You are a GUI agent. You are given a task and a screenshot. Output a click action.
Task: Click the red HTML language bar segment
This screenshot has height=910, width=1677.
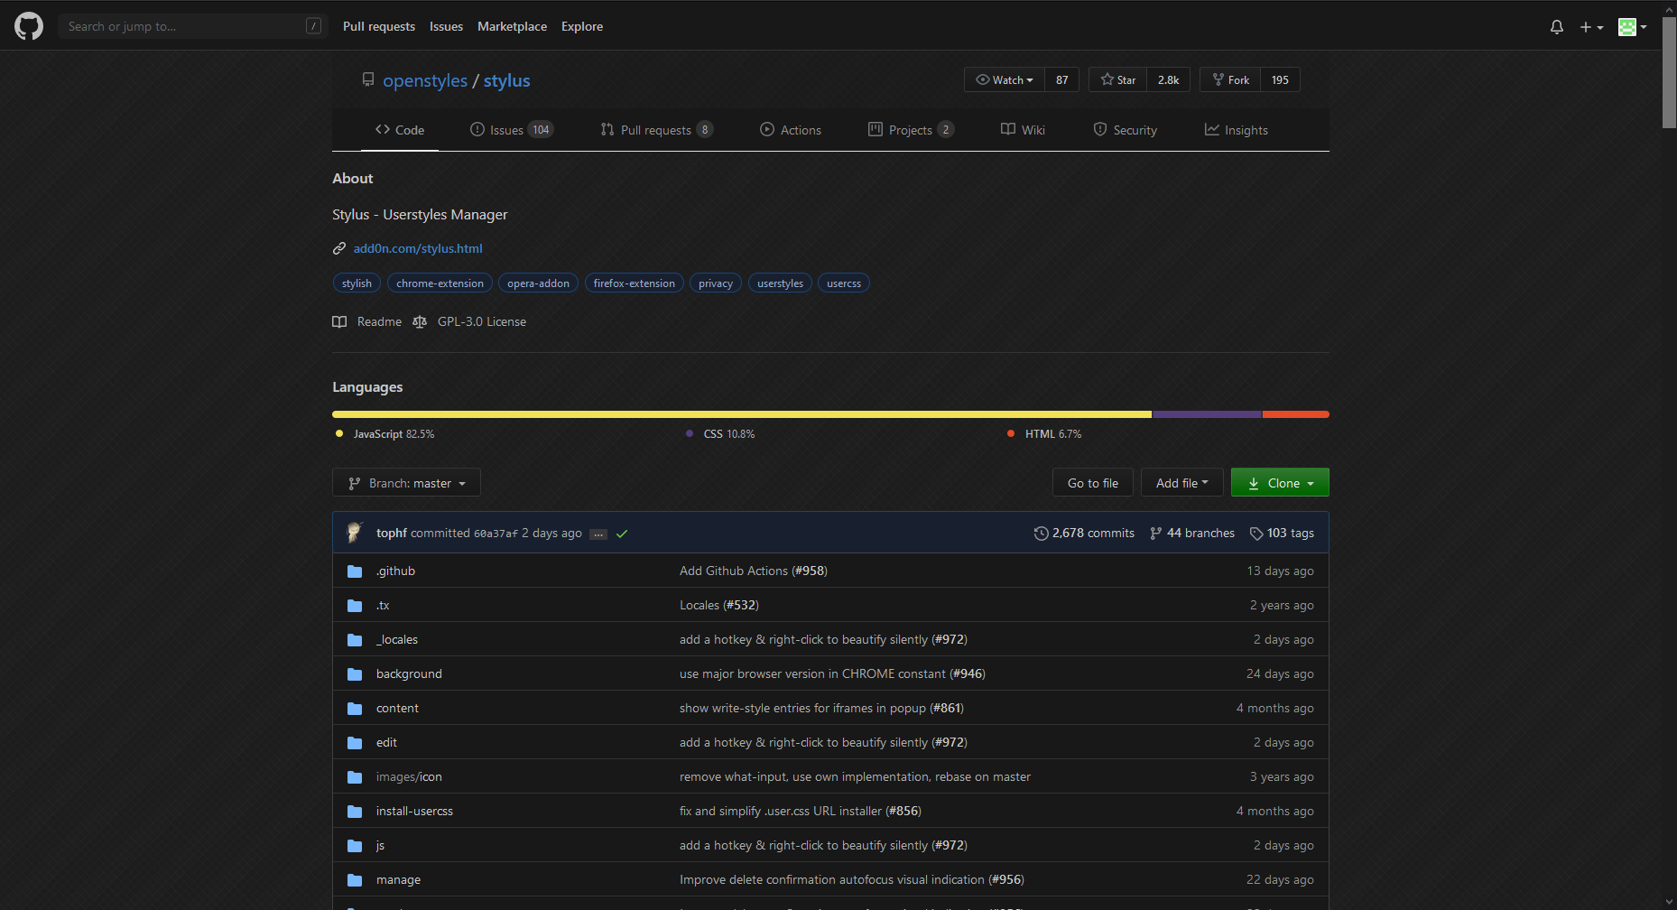click(x=1296, y=414)
